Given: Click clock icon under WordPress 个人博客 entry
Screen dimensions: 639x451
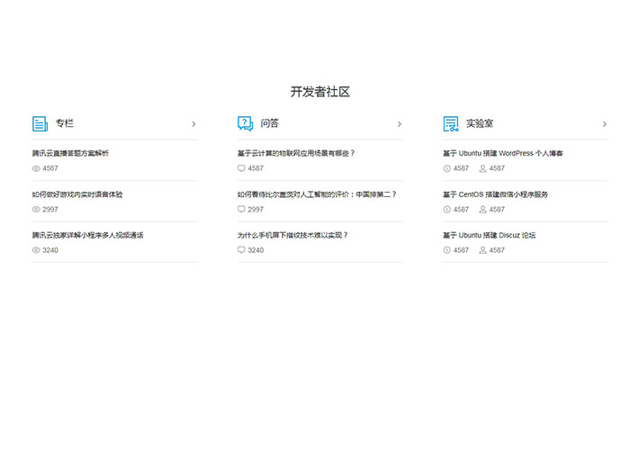Looking at the screenshot, I should click(x=447, y=168).
